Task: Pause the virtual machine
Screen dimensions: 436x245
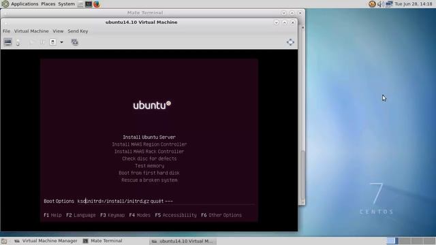Action: [x=42, y=42]
